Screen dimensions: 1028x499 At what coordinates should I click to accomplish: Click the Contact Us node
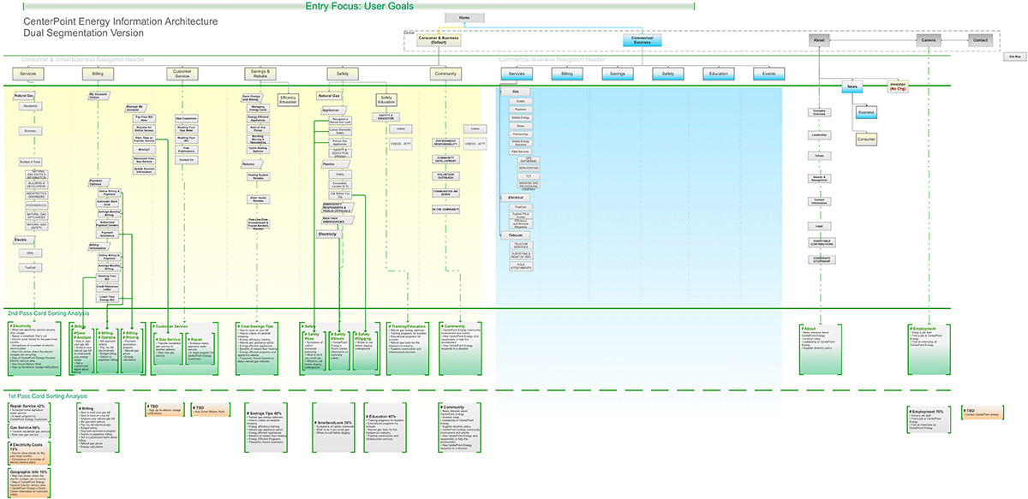(186, 160)
